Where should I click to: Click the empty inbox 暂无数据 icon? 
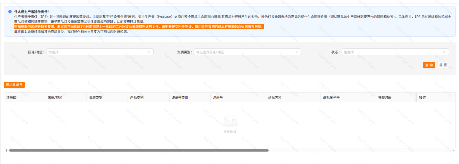tap(229, 121)
